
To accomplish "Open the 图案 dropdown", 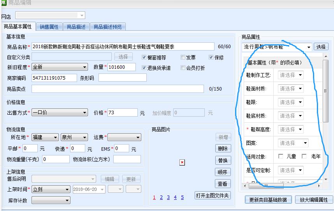I will tap(293, 143).
